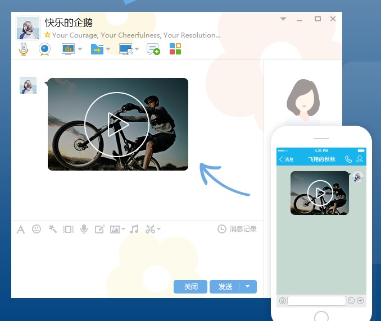The width and height of the screenshot is (381, 321).
Task: Click the contact name 快乐的企鹅
Action: point(69,22)
